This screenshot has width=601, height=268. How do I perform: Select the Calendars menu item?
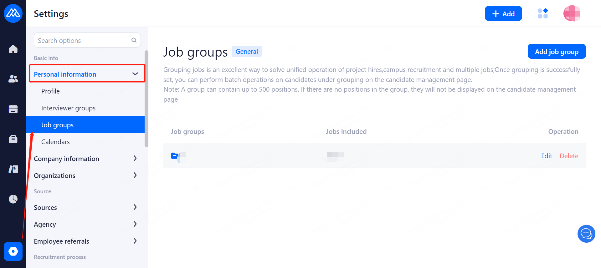coord(55,142)
